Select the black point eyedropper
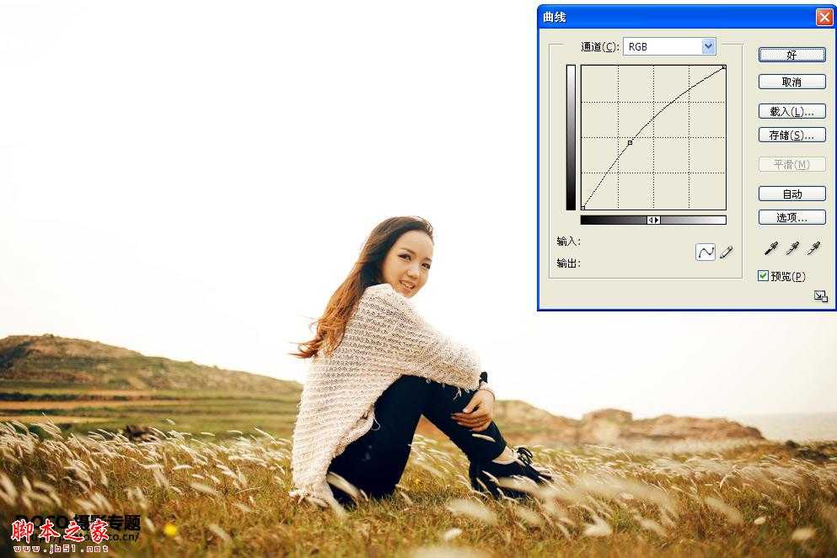The width and height of the screenshot is (837, 558). point(771,248)
